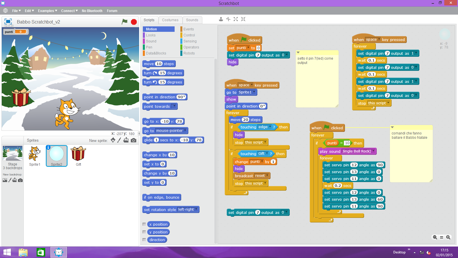
Task: Open rotation style left-right dropdown
Action: pos(196,209)
